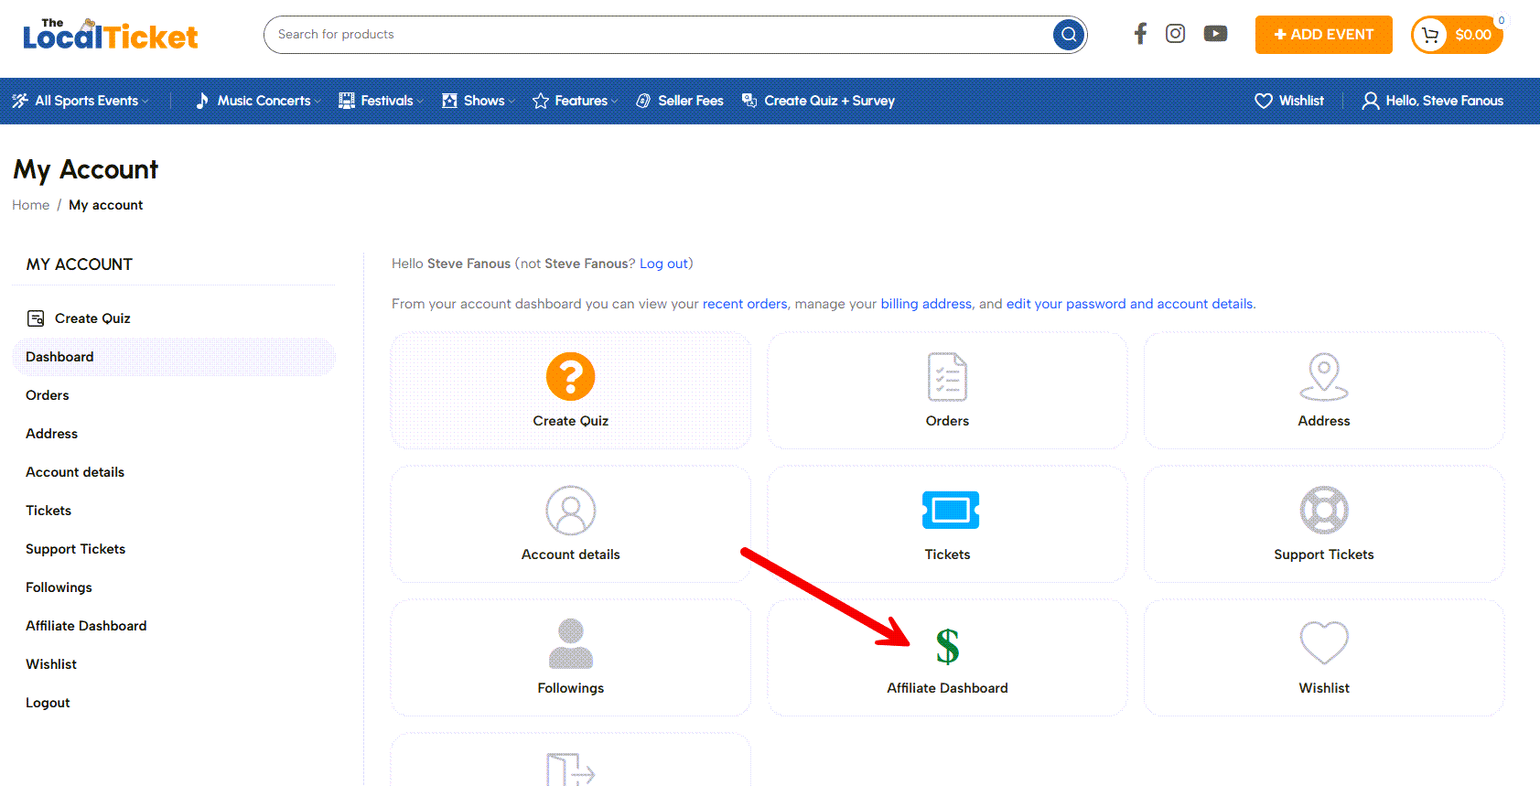Open the shopping cart icon

1430,35
